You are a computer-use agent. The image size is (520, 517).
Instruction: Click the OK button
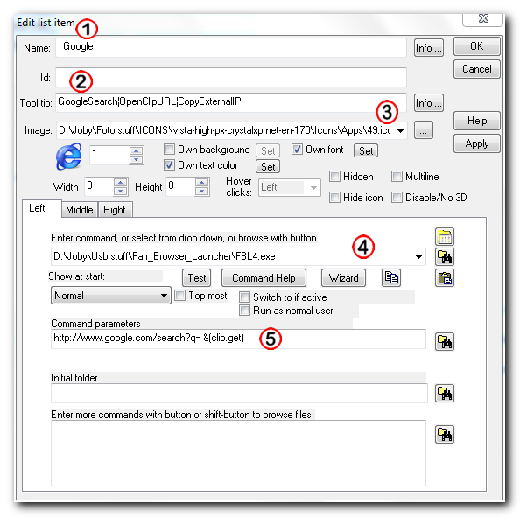click(x=476, y=46)
